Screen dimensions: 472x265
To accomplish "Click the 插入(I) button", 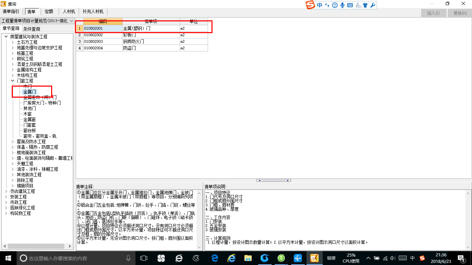I will [x=433, y=13].
